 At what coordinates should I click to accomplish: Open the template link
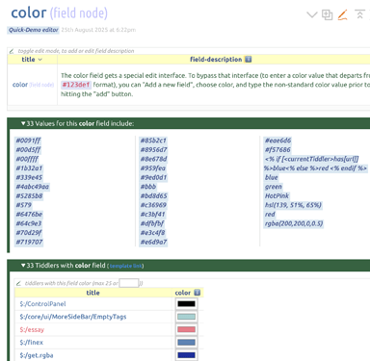(x=125, y=266)
